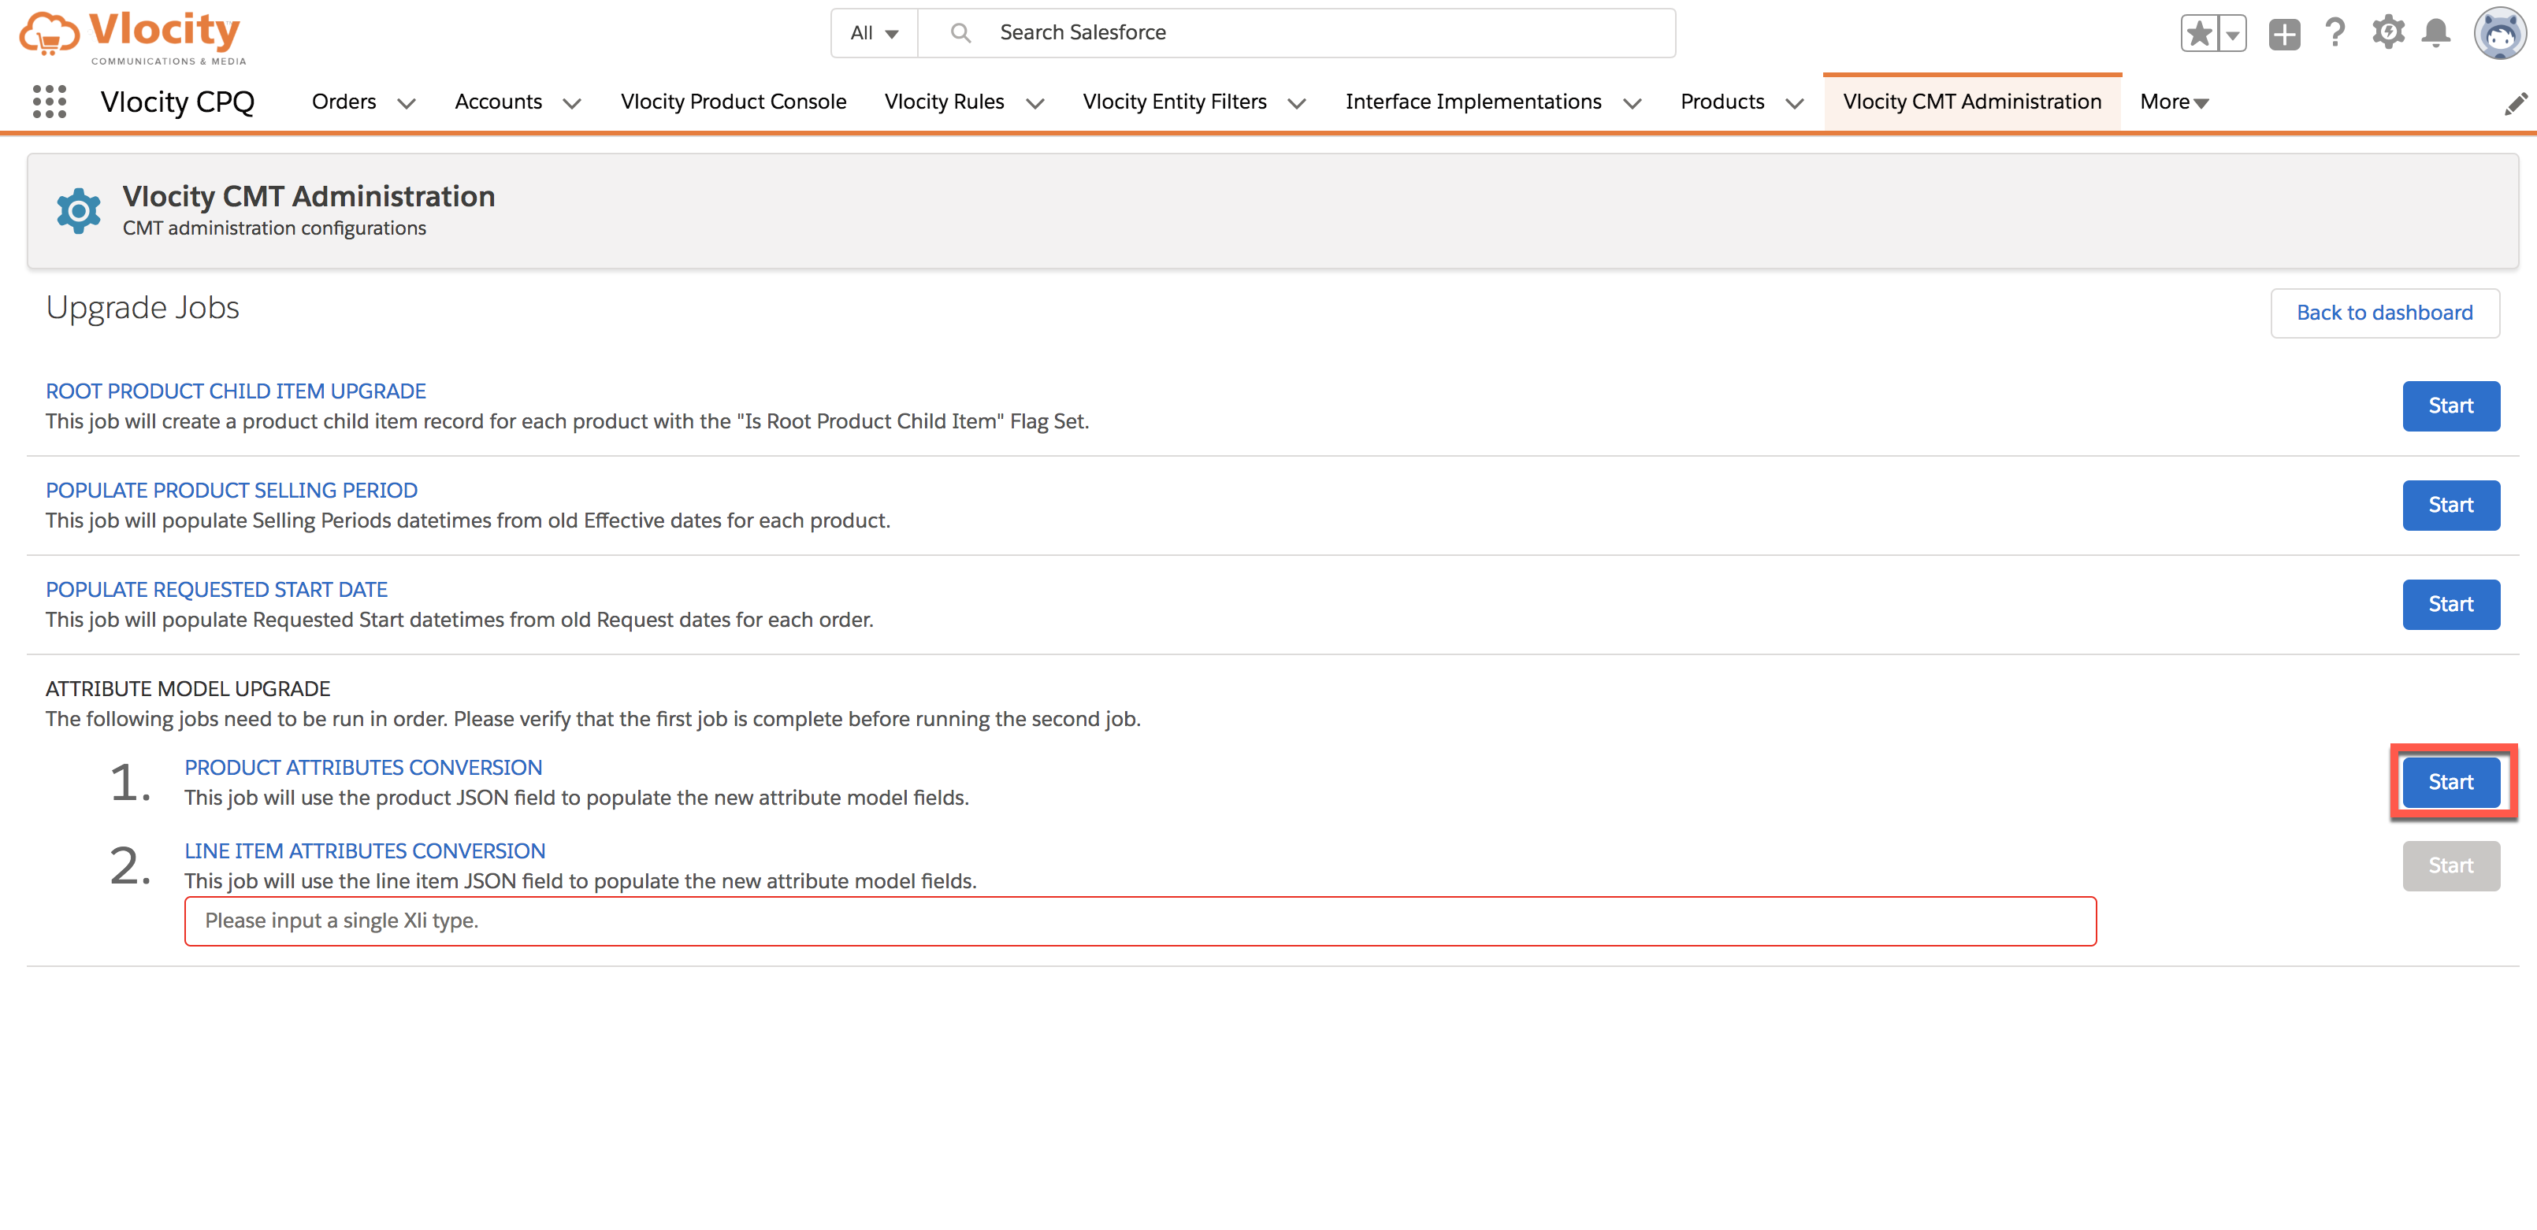Click the user avatar profile icon
This screenshot has height=1230, width=2537.
click(x=2499, y=33)
